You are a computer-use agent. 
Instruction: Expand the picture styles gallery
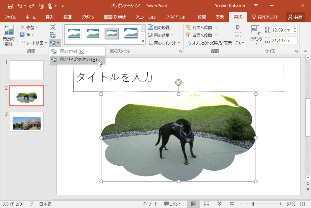143,42
